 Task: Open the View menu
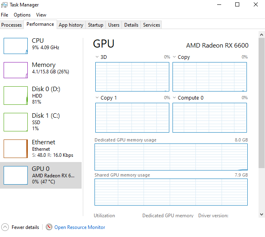click(x=41, y=15)
